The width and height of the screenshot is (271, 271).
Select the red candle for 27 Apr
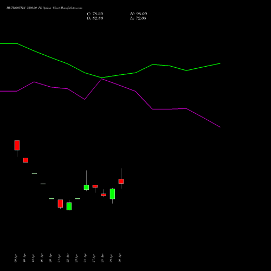pos(95,186)
